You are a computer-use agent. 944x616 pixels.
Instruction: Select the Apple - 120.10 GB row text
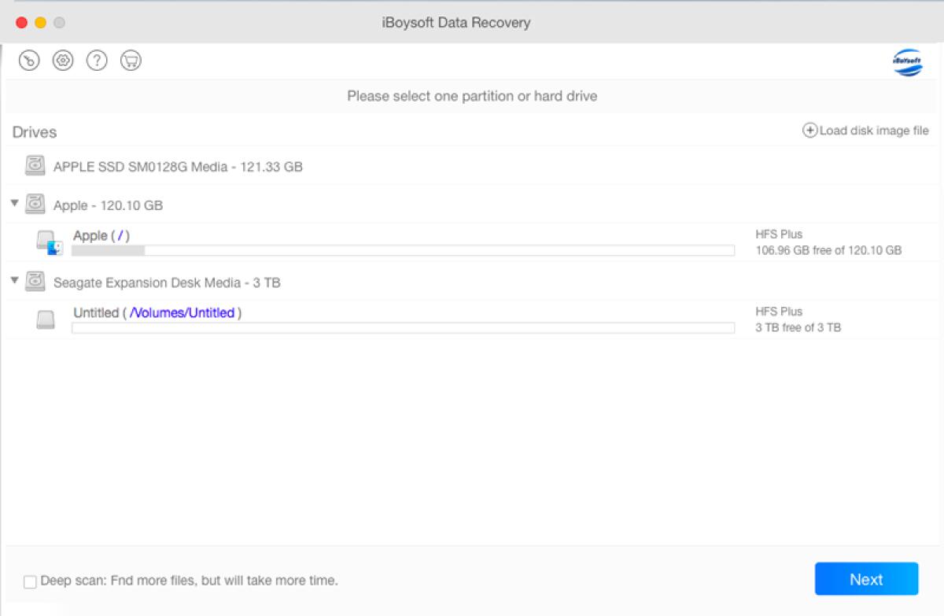108,205
